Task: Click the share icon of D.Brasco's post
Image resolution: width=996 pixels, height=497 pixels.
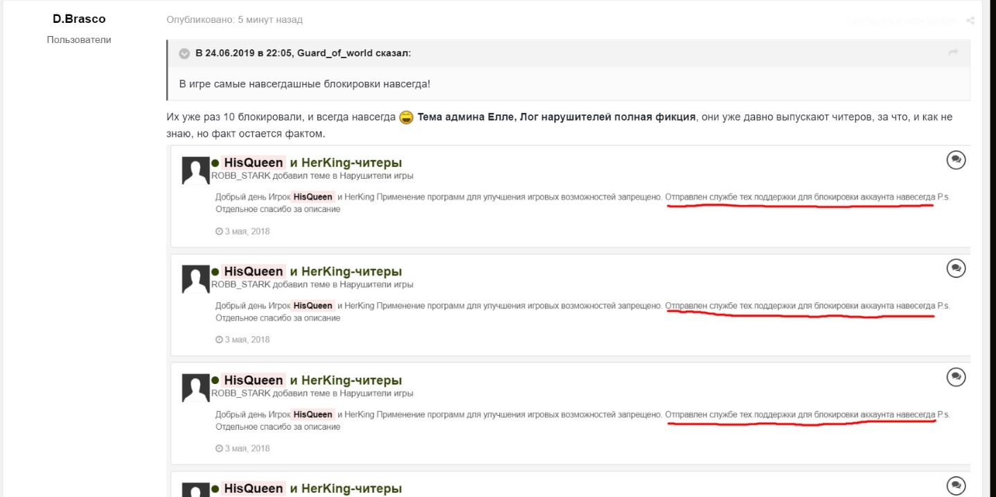Action: [970, 21]
